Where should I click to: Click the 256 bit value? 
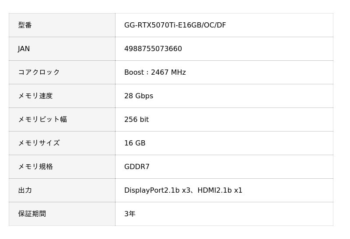(x=136, y=120)
